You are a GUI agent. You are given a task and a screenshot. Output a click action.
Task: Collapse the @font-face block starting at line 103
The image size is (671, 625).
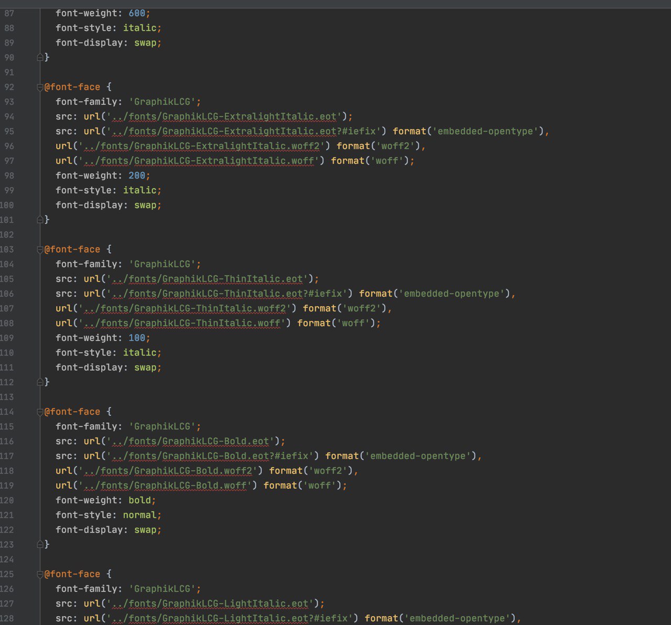(x=40, y=250)
